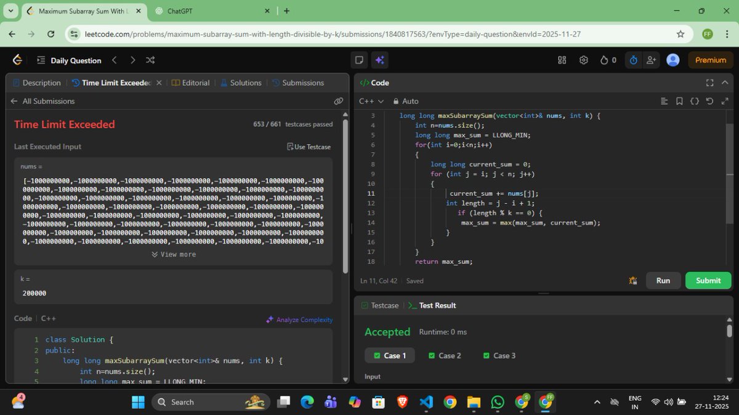739x415 pixels.
Task: Open the Test Result tab
Action: 432,305
